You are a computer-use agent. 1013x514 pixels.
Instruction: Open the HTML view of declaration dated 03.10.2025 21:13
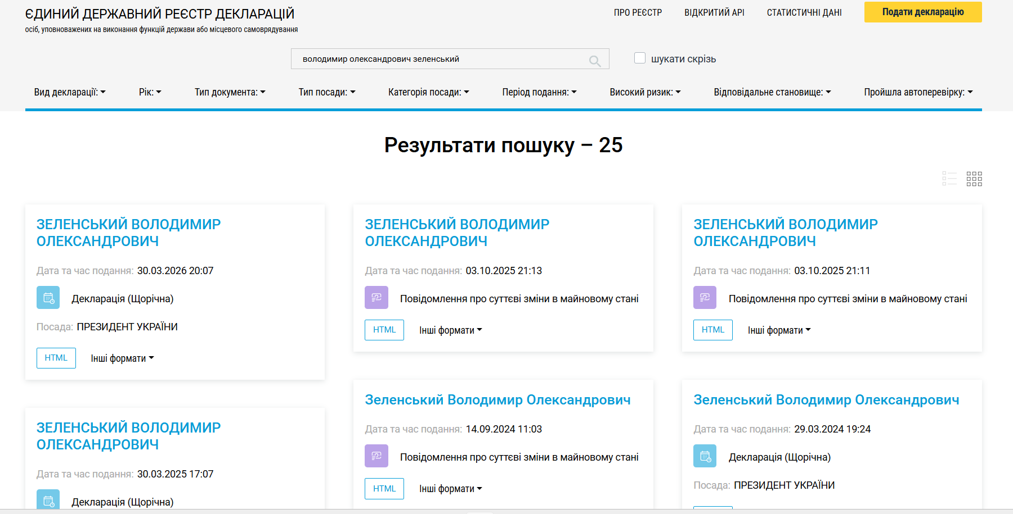tap(384, 330)
